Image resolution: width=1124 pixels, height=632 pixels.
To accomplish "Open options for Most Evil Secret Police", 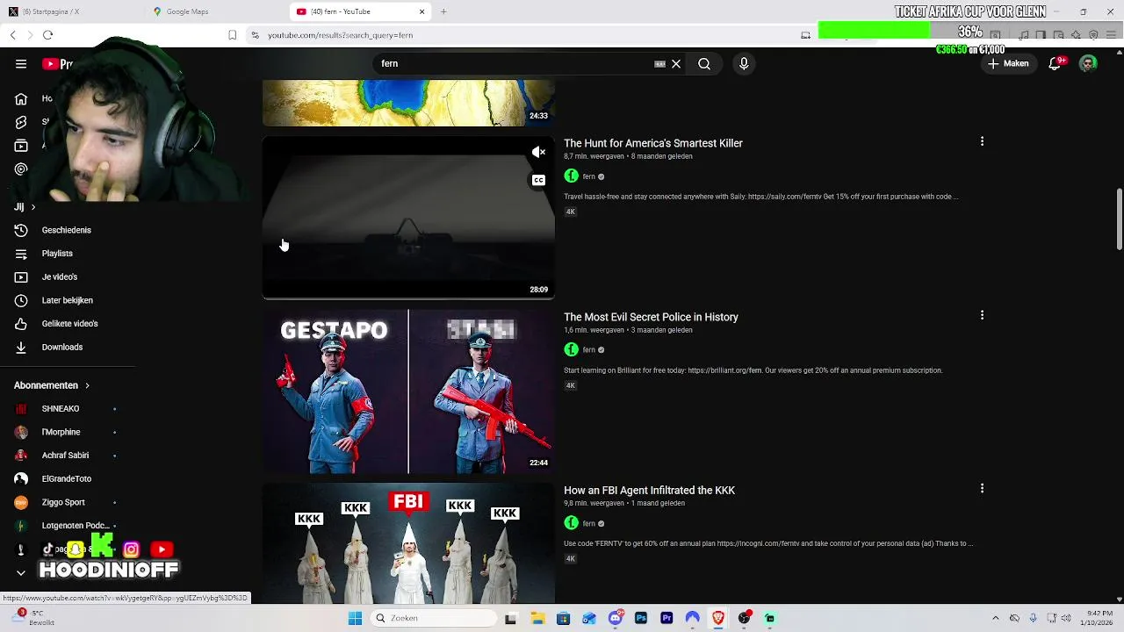I will coord(982,315).
